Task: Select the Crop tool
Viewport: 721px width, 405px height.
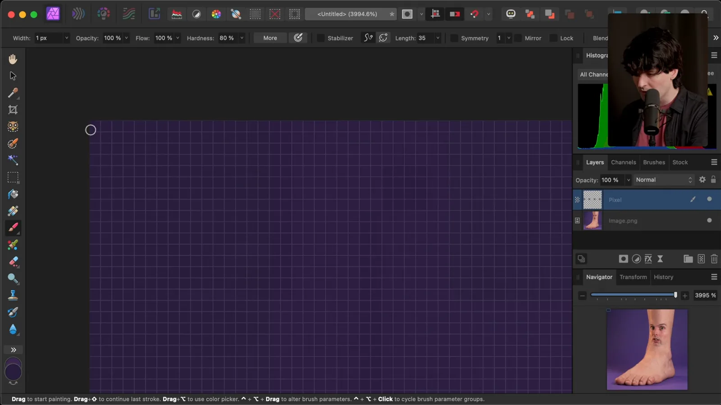Action: click(13, 110)
